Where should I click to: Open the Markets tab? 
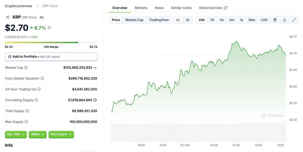pos(141,8)
